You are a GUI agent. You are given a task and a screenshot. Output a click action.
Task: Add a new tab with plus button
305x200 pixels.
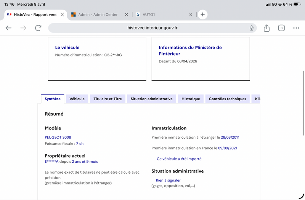pyautogui.click(x=203, y=14)
